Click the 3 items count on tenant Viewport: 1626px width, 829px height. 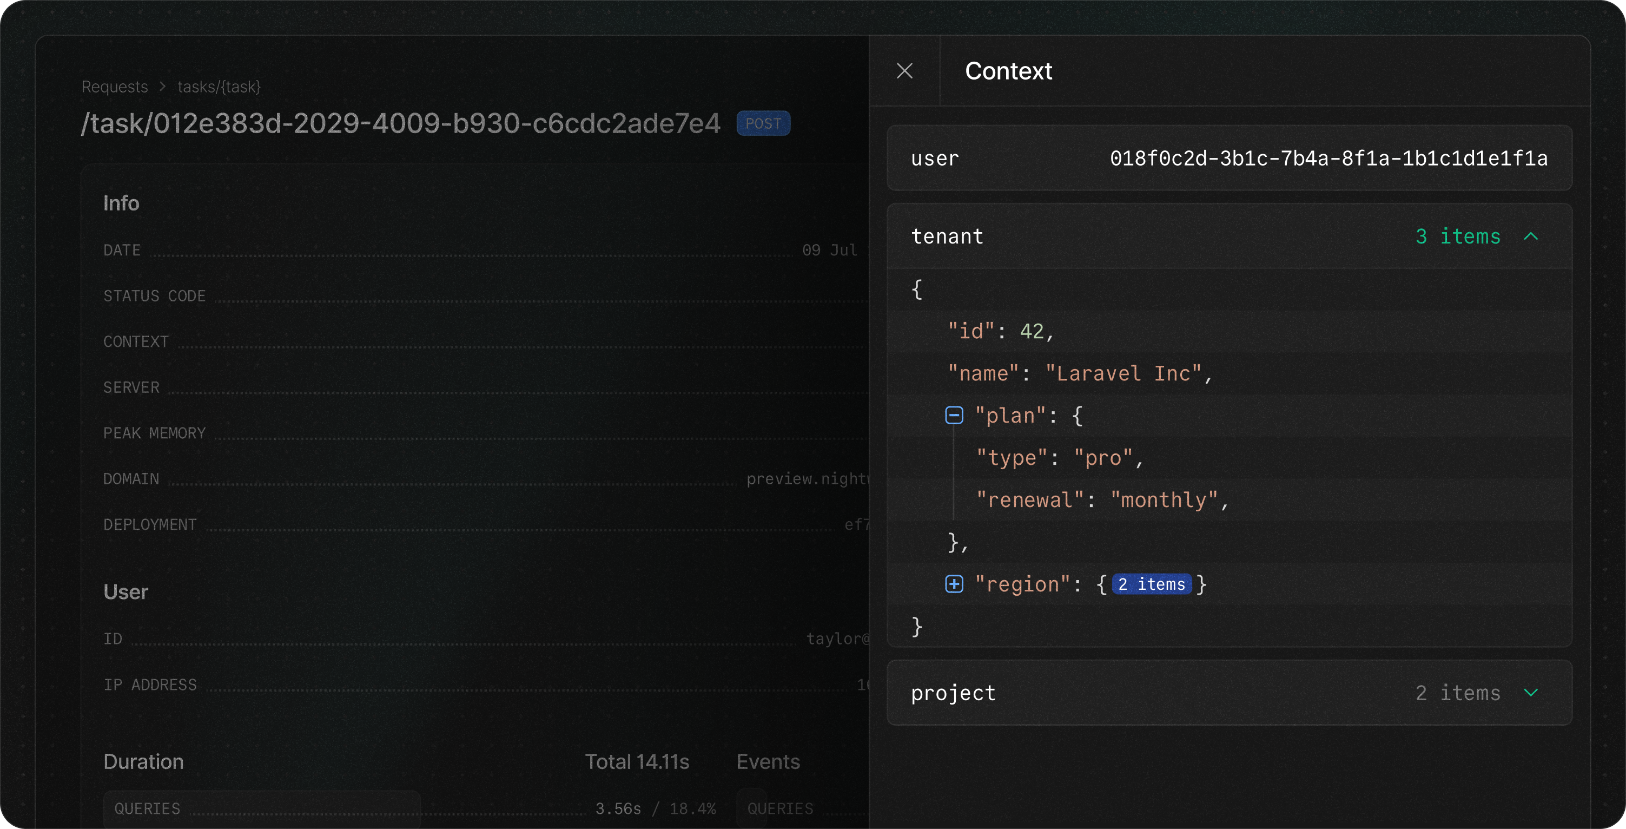pos(1457,237)
